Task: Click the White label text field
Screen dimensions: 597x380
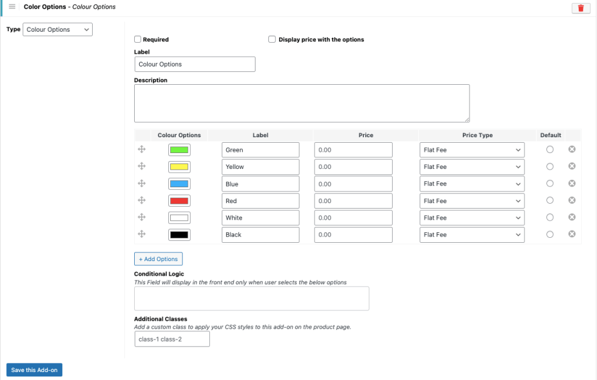Action: tap(260, 218)
